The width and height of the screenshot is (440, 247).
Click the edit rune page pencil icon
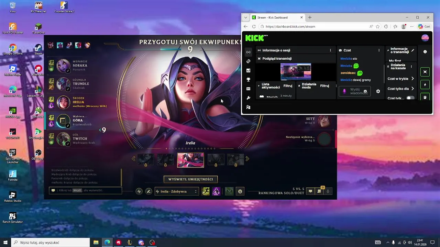point(148,191)
